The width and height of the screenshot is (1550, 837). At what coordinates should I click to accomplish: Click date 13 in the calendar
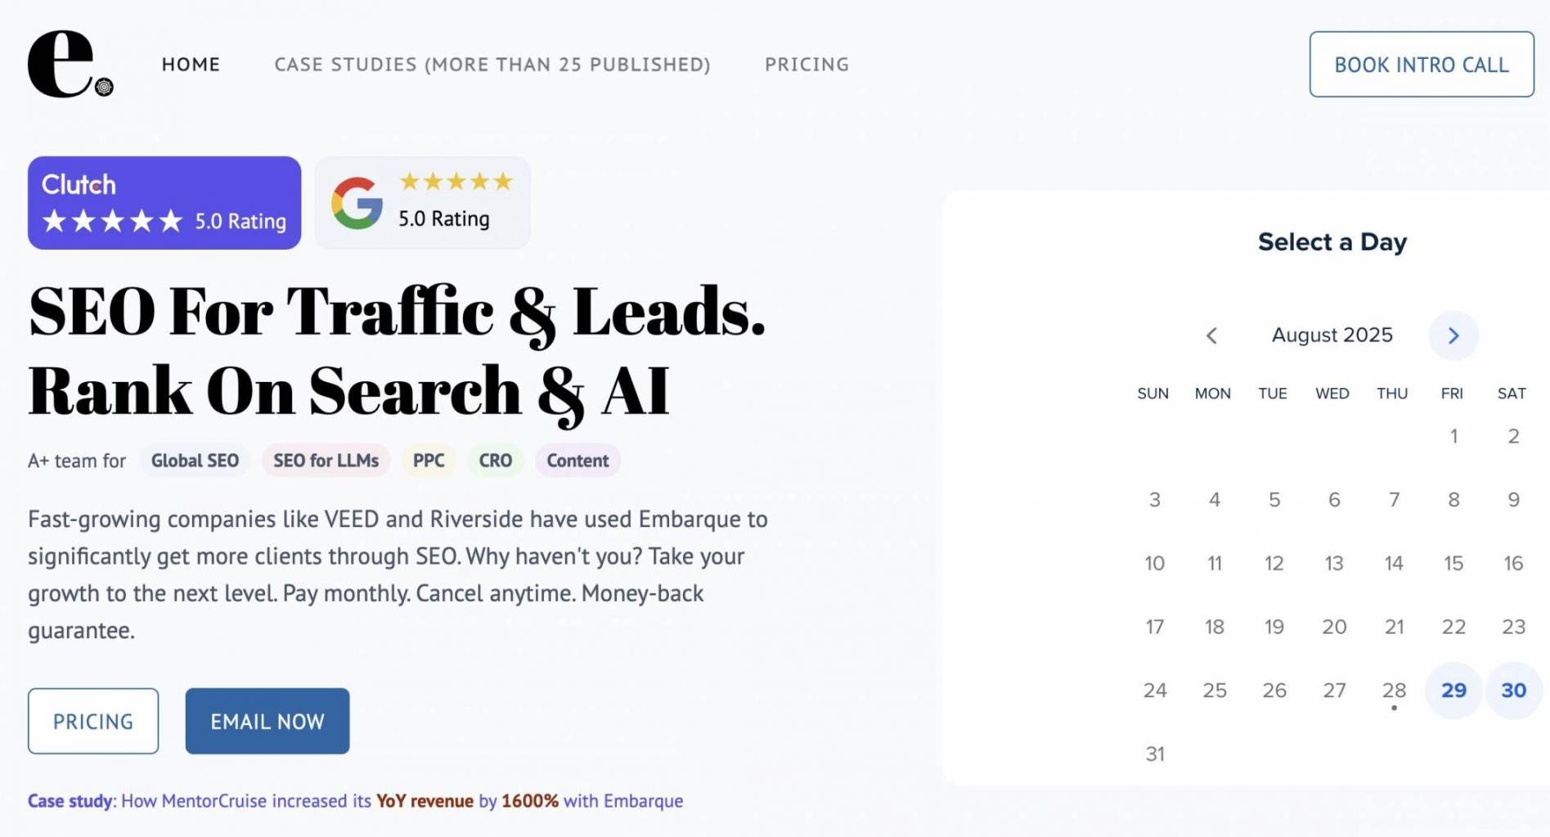click(x=1334, y=563)
